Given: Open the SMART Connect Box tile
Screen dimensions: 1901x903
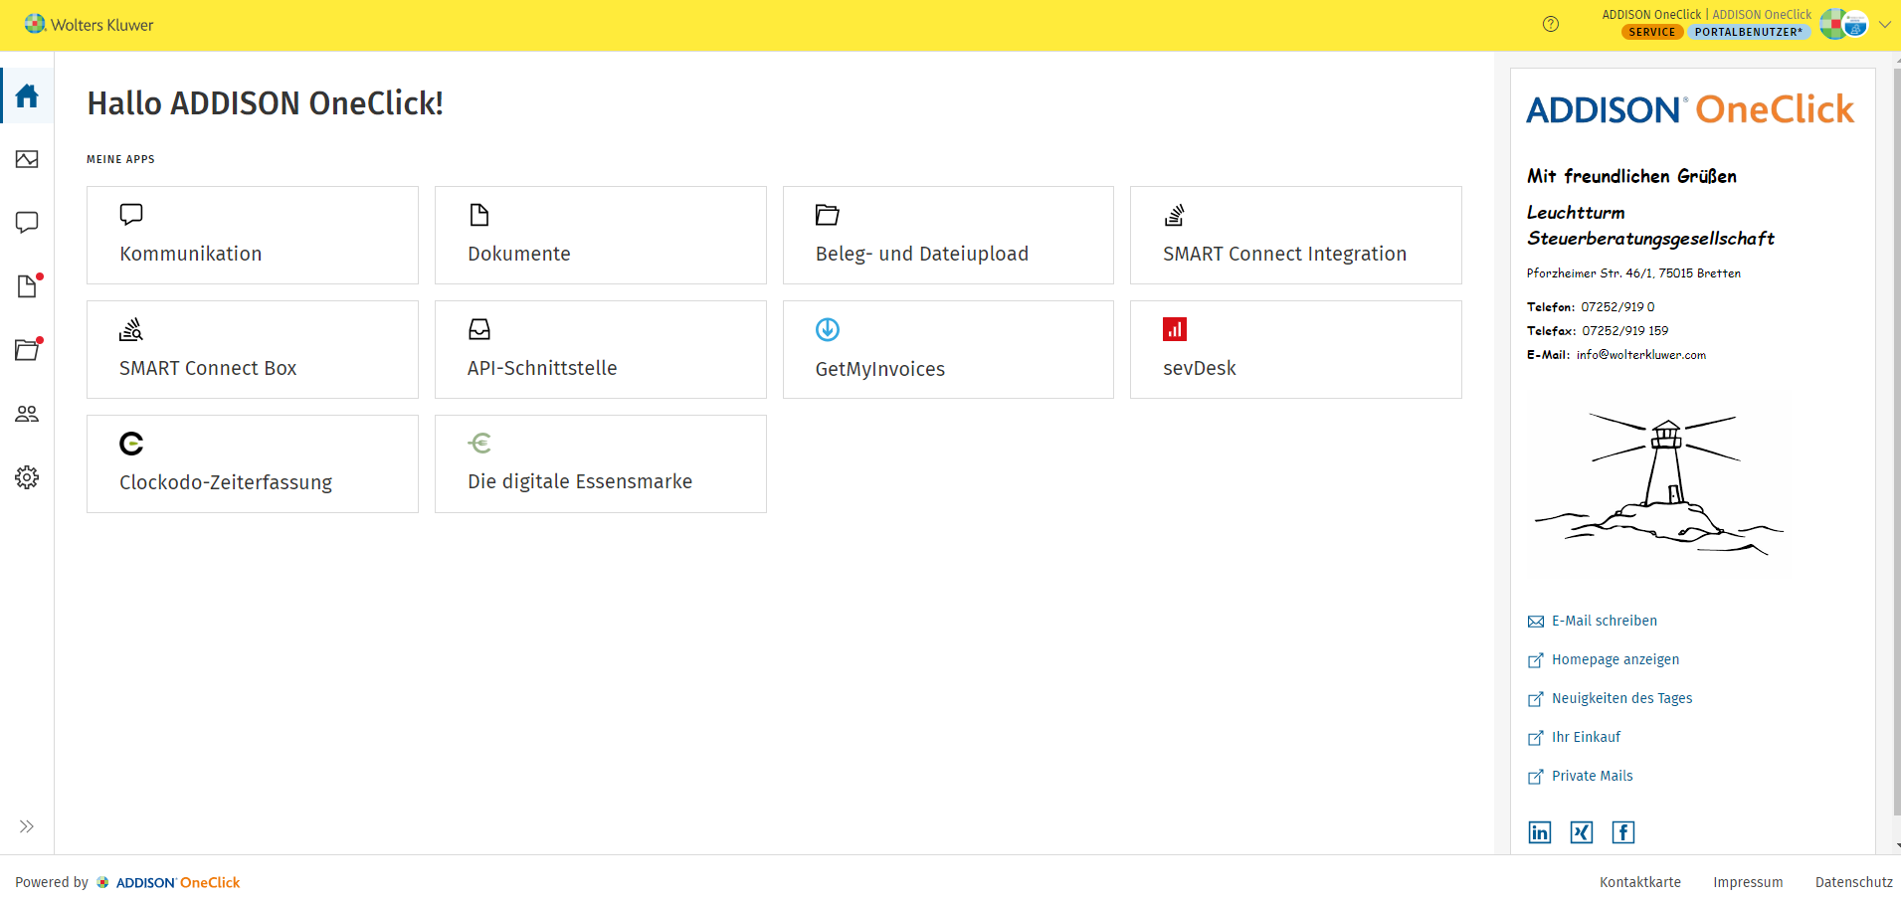Looking at the screenshot, I should click(x=253, y=349).
